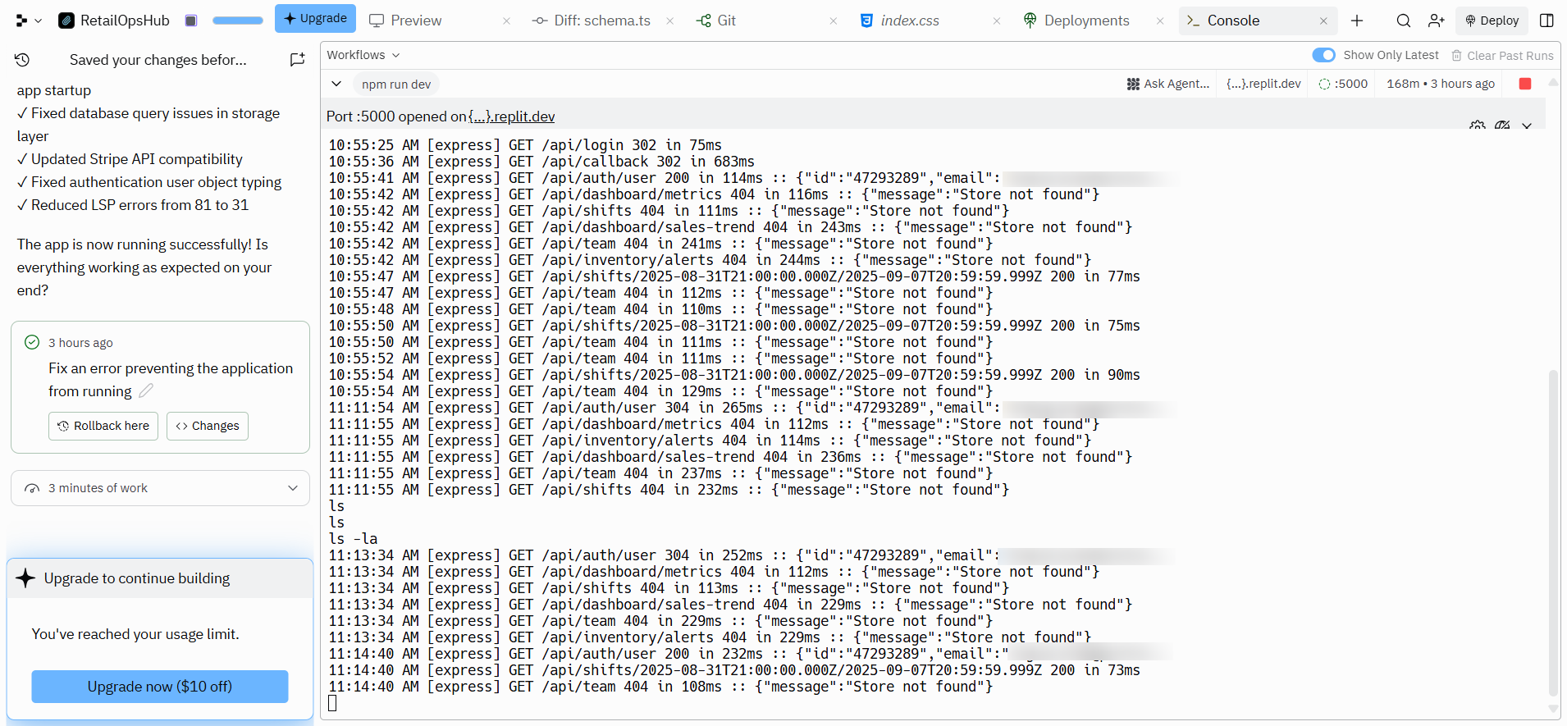The height and width of the screenshot is (726, 1567).
Task: Collapse the npm run dev workflow
Action: pos(336,84)
